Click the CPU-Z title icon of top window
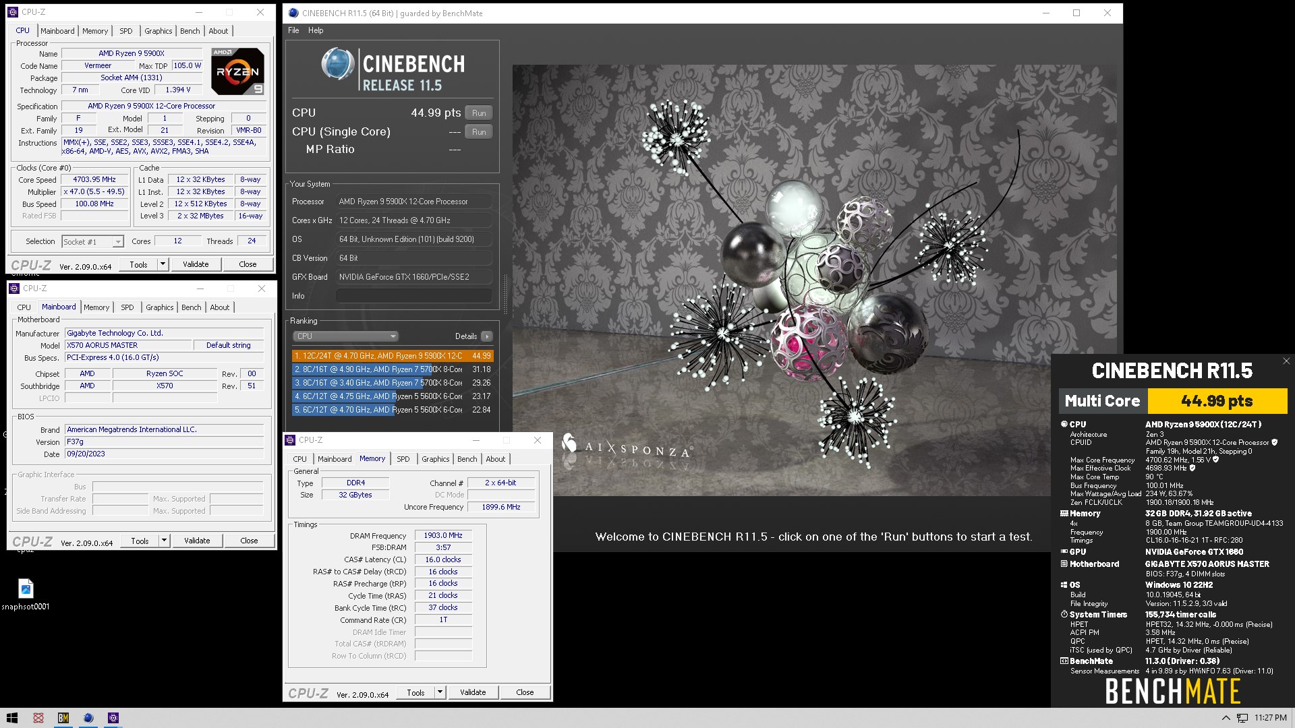Image resolution: width=1295 pixels, height=728 pixels. coord(13,12)
